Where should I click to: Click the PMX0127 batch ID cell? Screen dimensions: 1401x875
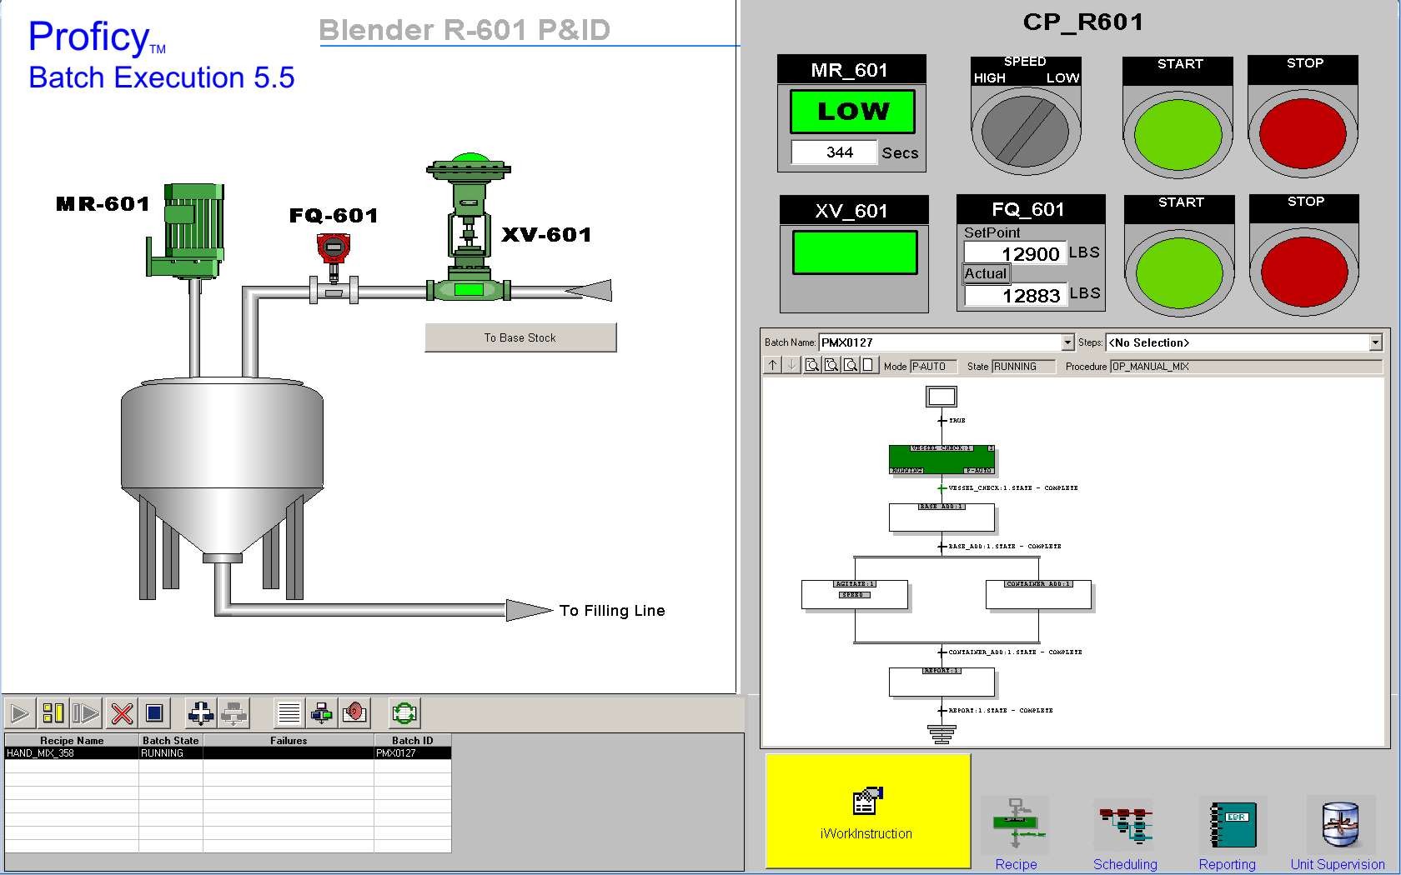(x=413, y=752)
